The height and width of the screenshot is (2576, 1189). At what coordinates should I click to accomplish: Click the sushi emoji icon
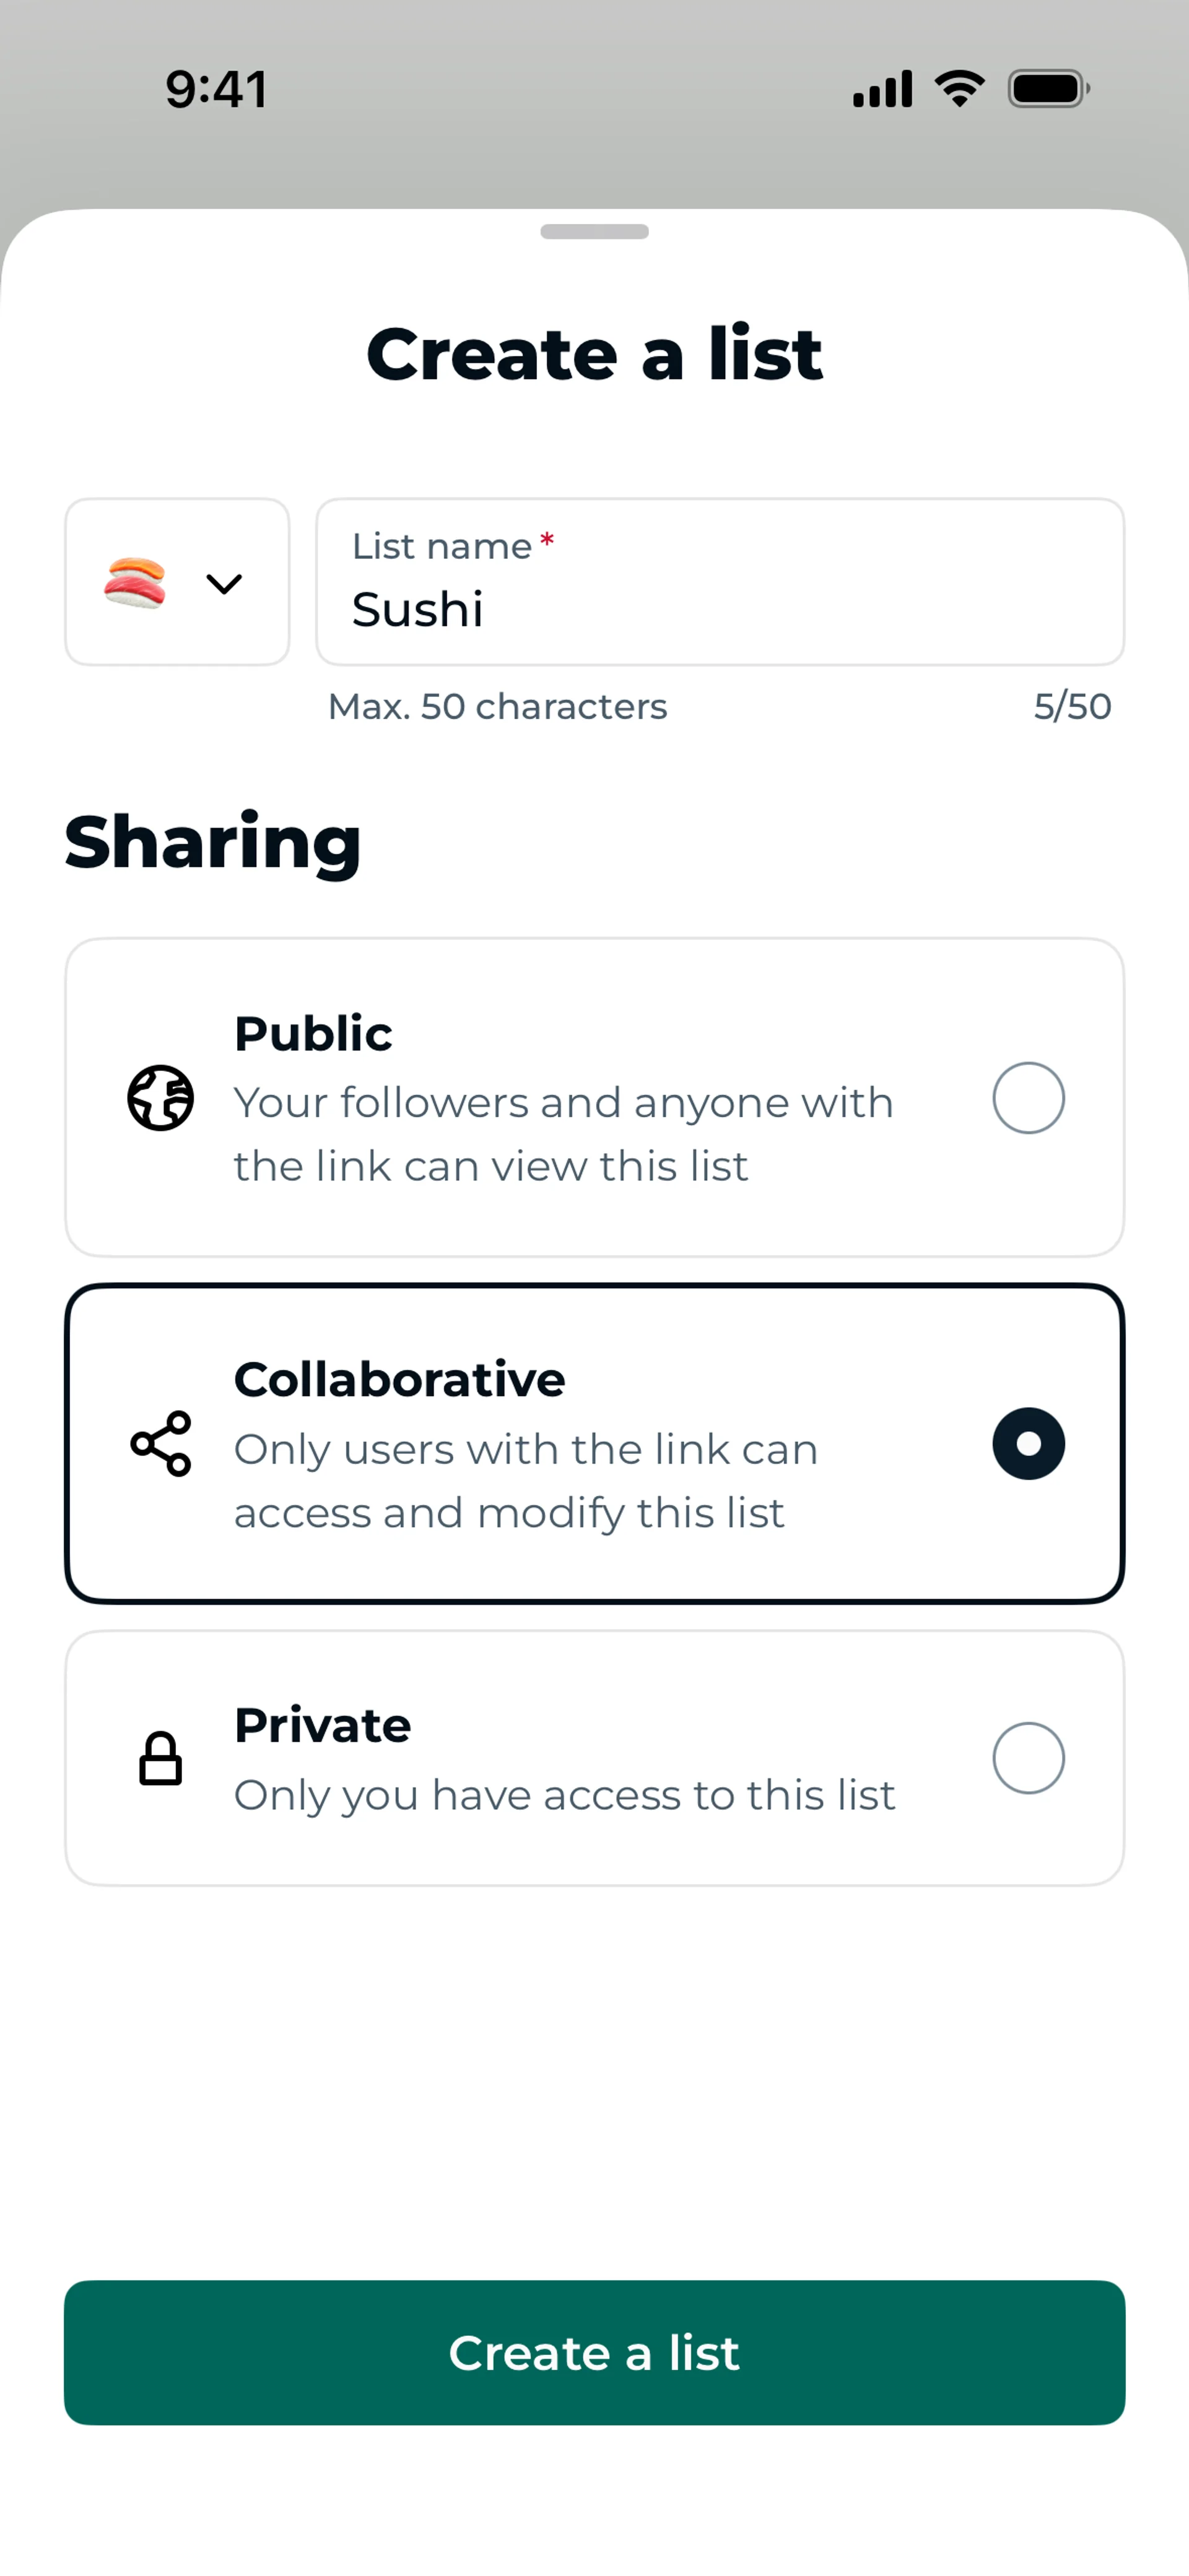(x=134, y=583)
